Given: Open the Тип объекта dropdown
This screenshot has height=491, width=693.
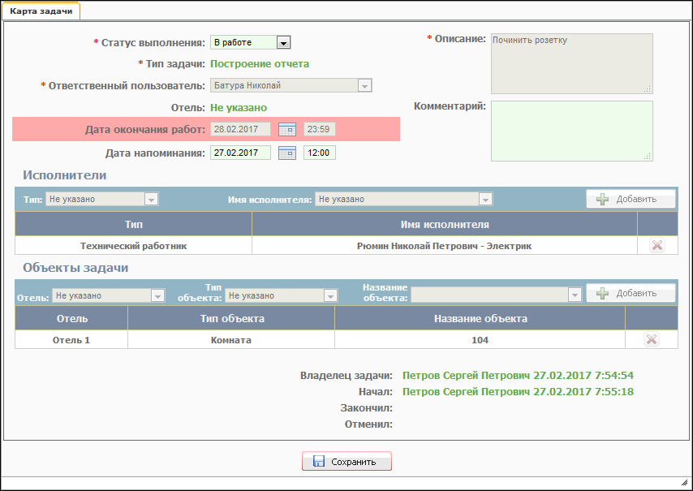Looking at the screenshot, I should (329, 296).
